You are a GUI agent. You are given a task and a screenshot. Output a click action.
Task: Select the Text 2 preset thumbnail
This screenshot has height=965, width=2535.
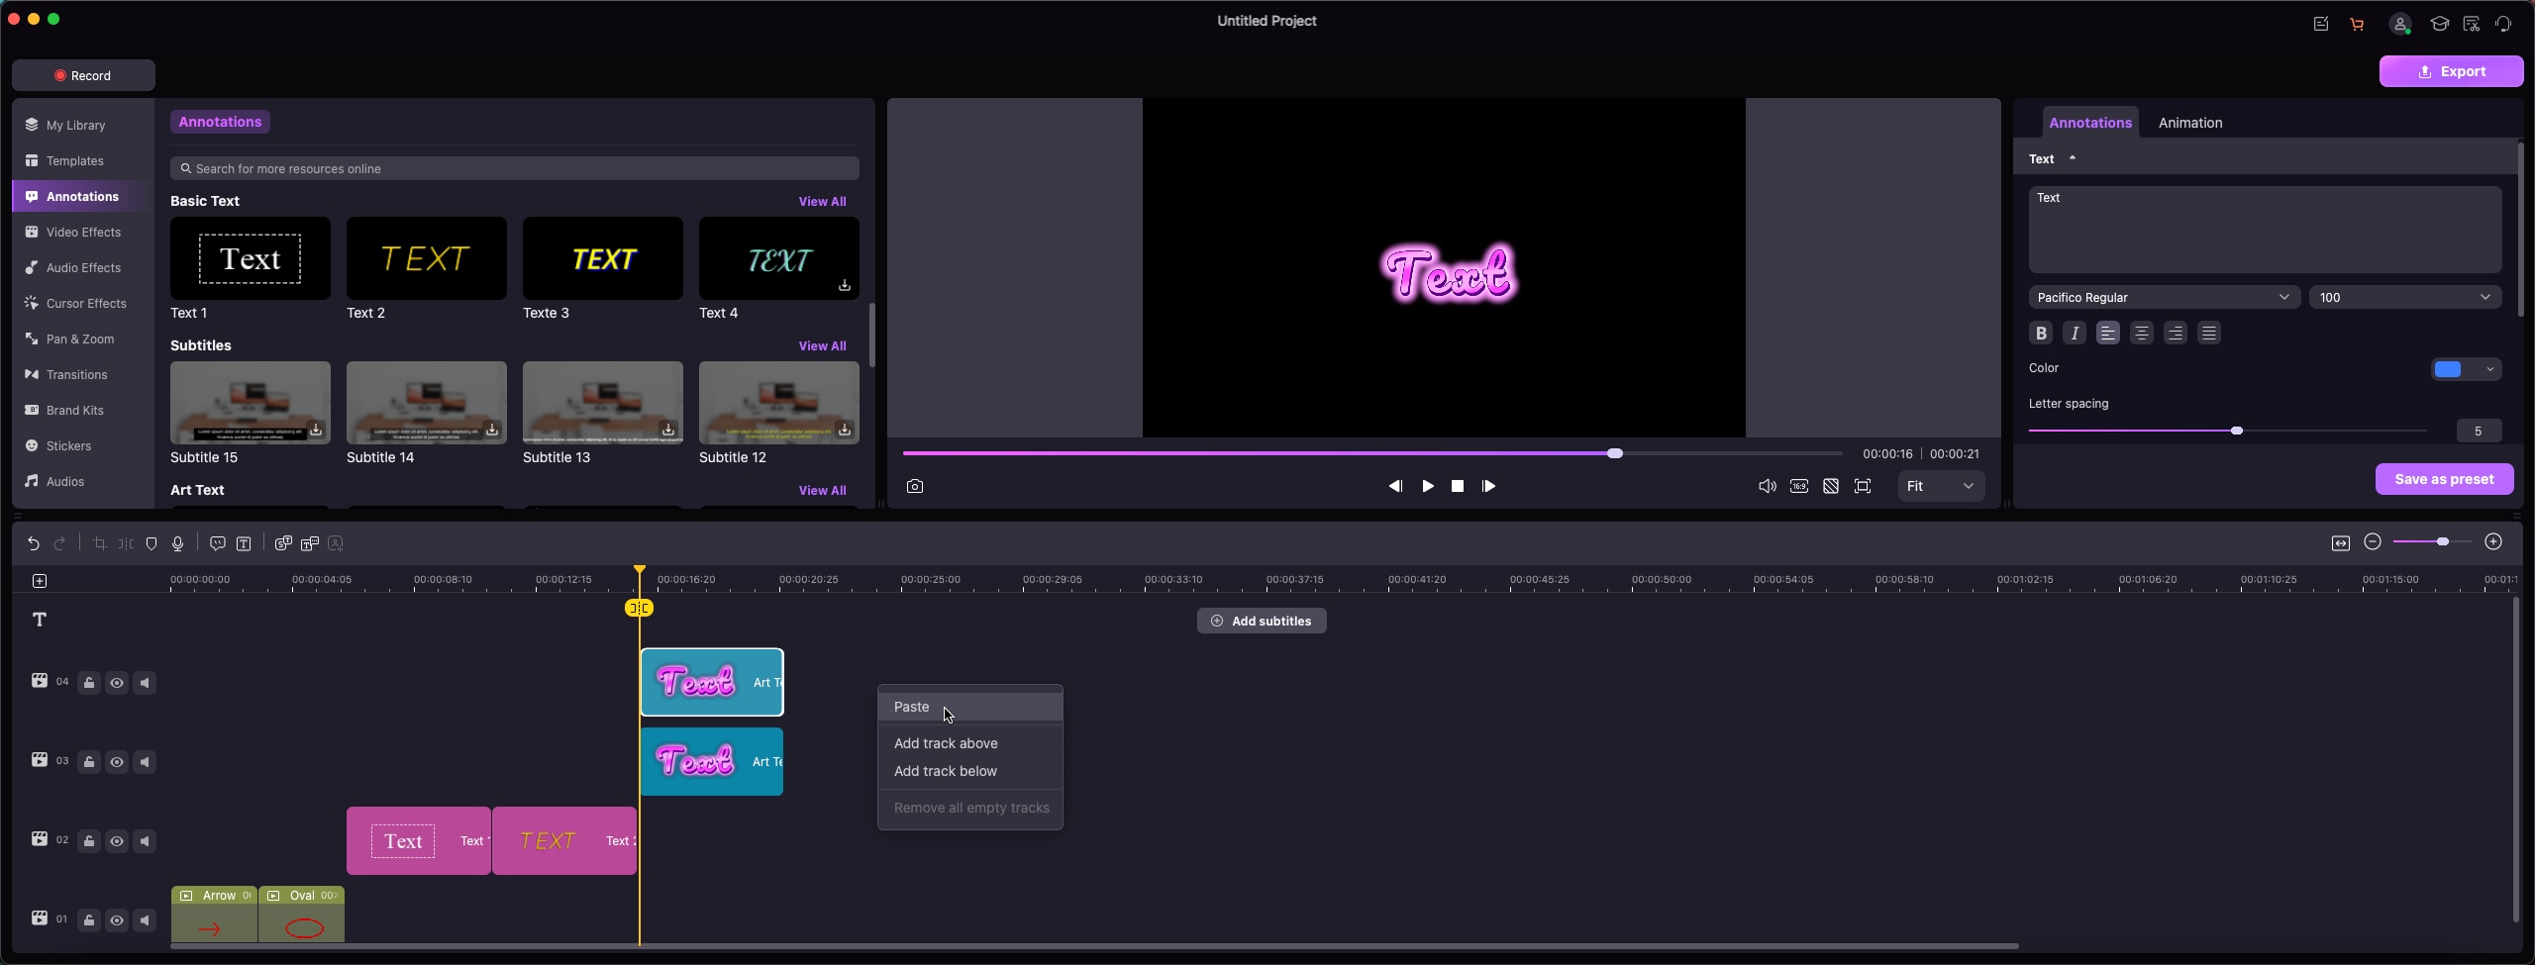click(426, 258)
